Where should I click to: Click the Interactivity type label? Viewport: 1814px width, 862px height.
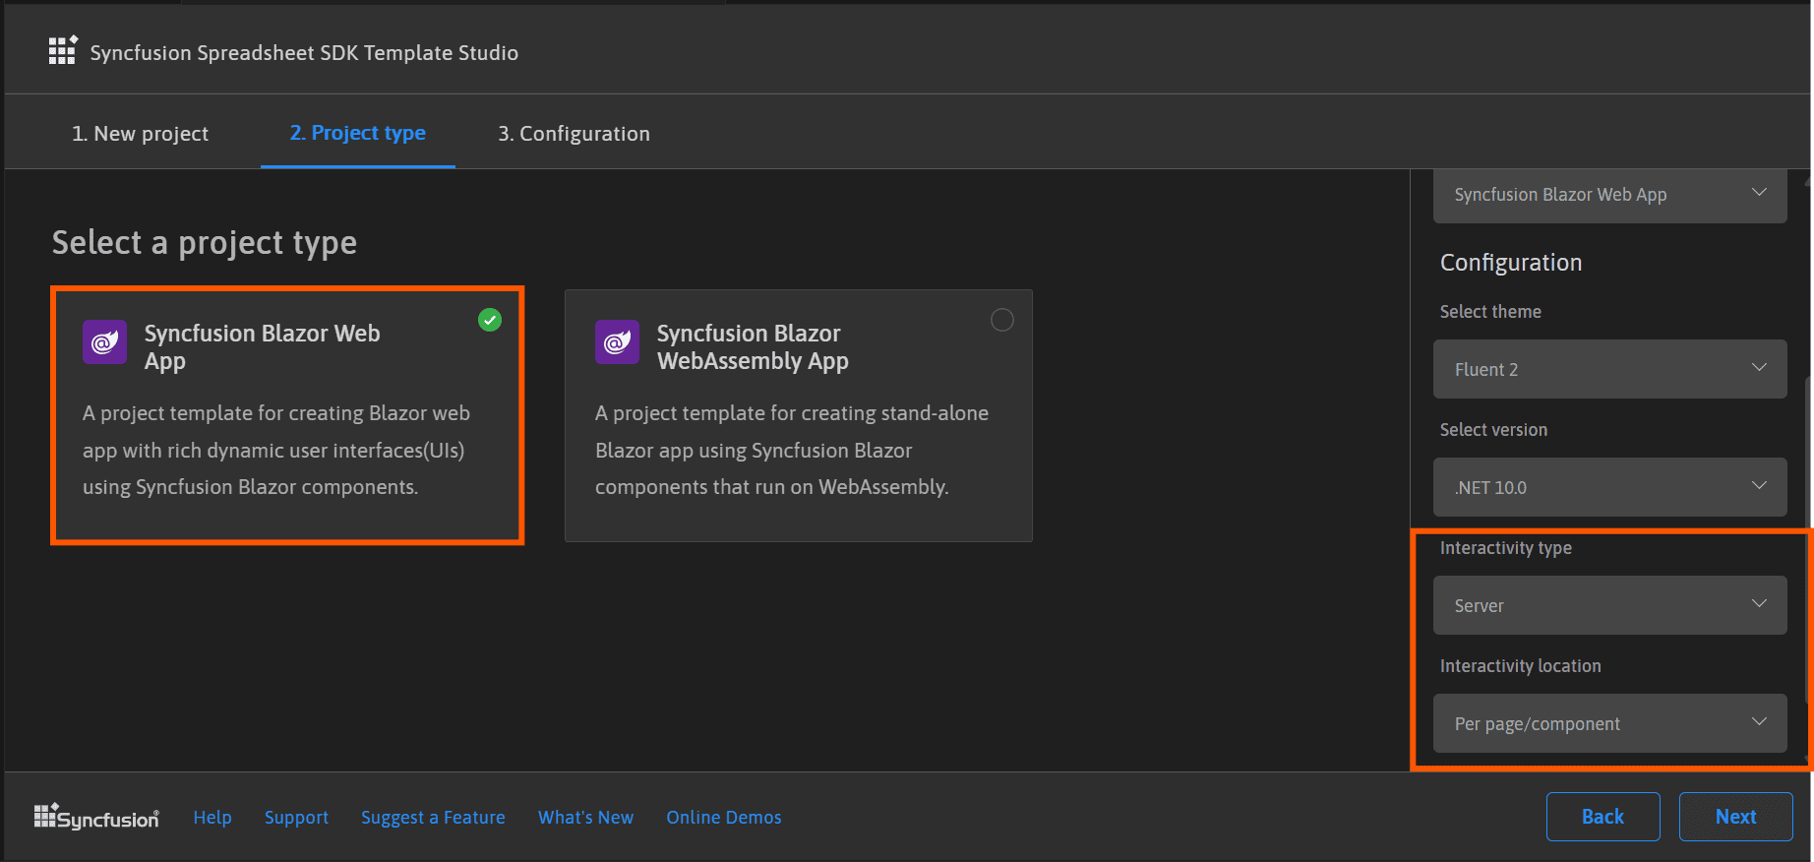pos(1506,548)
